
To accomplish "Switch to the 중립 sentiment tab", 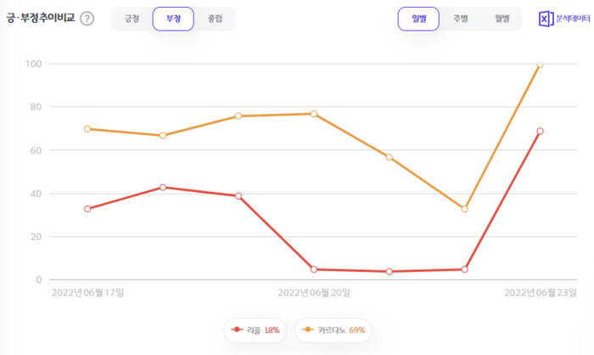I will coord(215,19).
